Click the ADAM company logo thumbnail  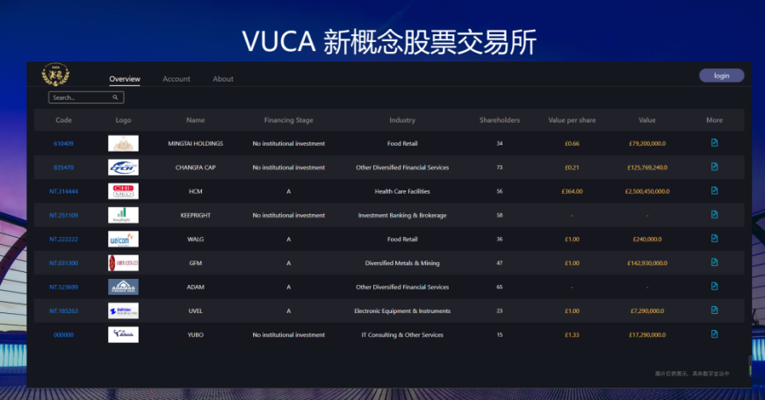(123, 287)
